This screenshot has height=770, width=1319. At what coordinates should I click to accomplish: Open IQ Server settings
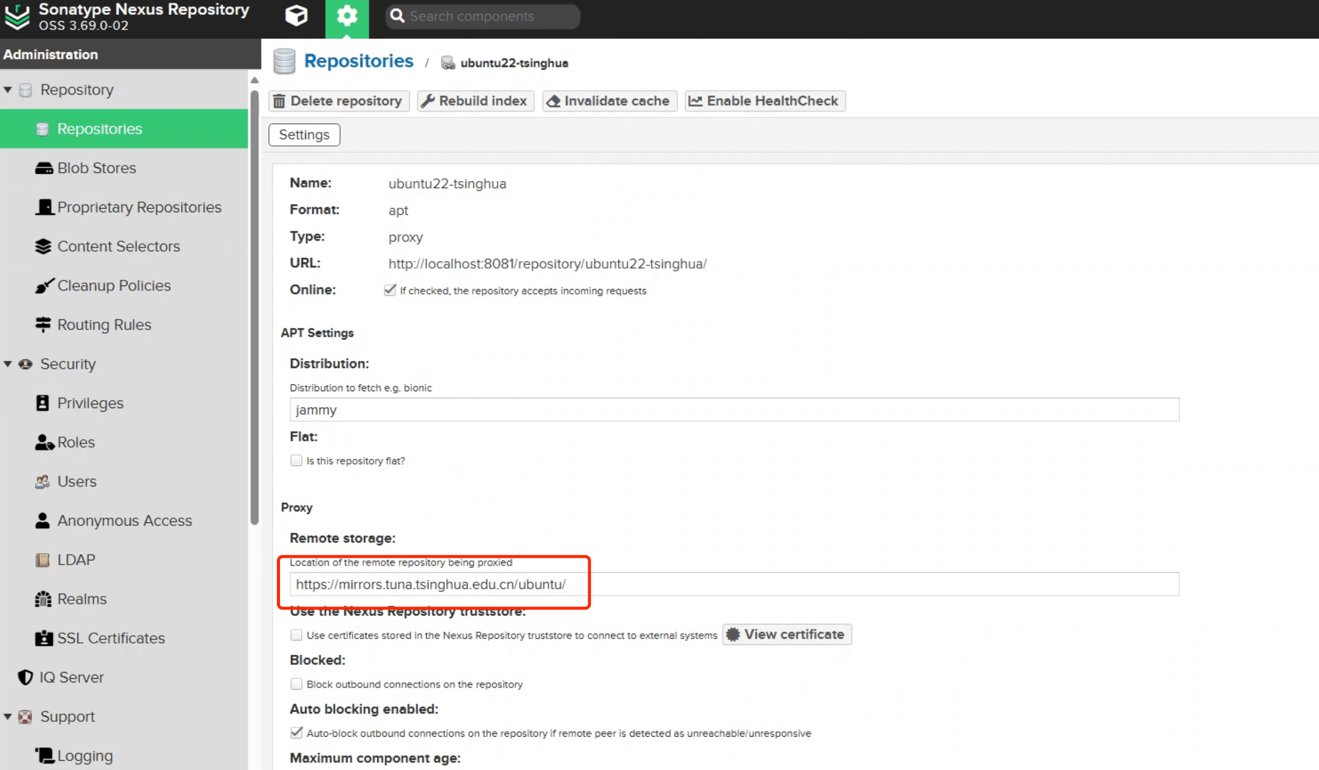coord(72,677)
